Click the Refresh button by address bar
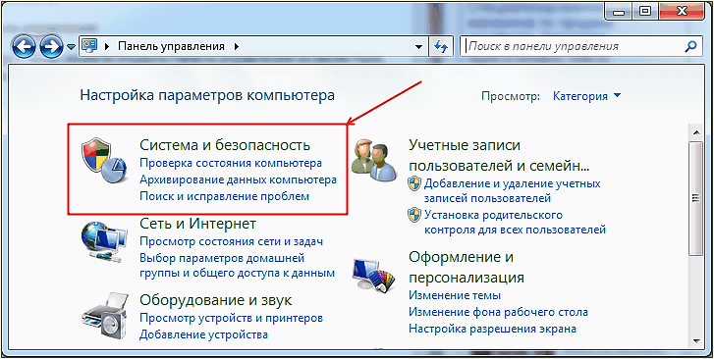Image resolution: width=714 pixels, height=359 pixels. coord(441,46)
